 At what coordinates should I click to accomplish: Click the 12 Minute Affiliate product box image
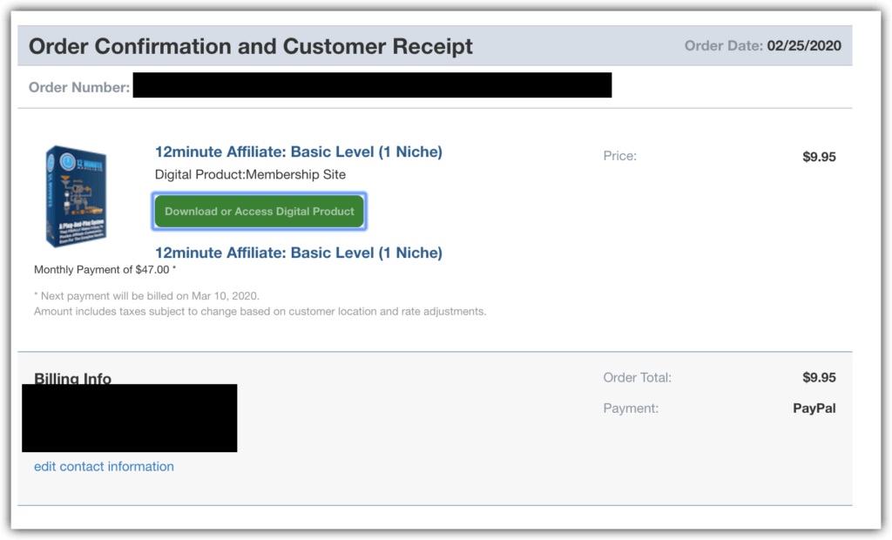point(77,196)
